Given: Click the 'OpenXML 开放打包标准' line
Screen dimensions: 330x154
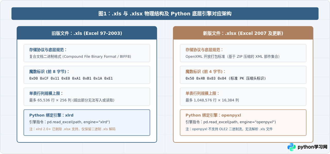Looking at the screenshot, I should (233, 56).
